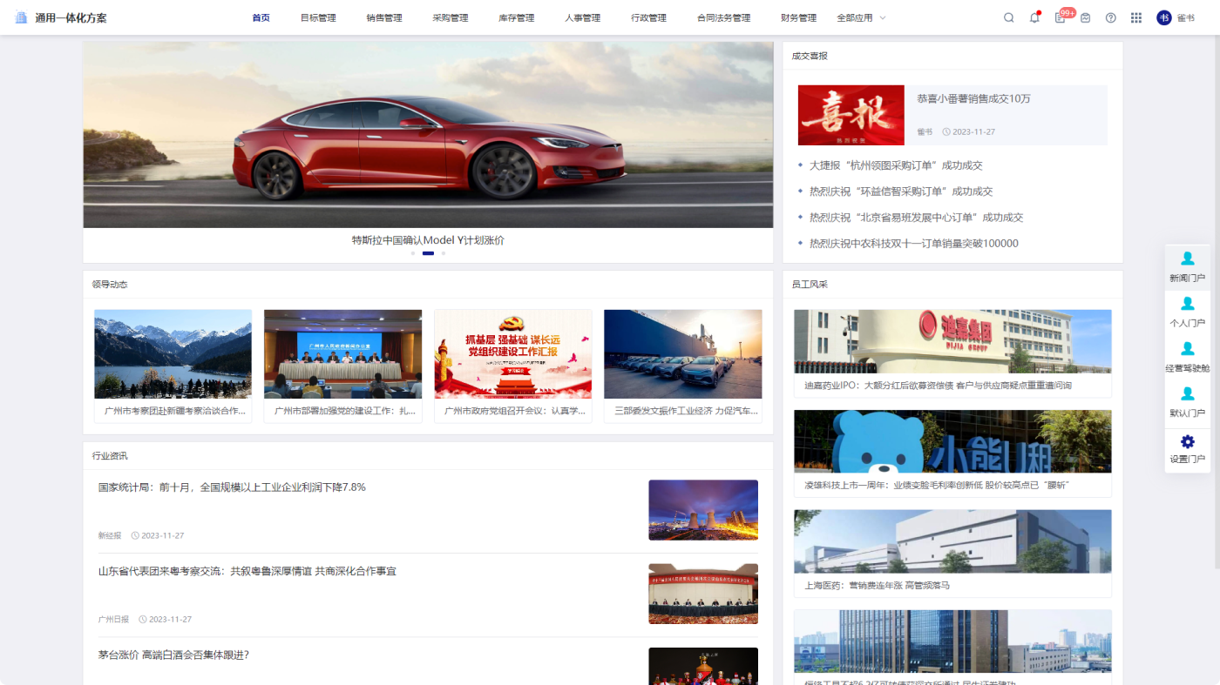
Task: Open 设置门户 gear icon
Action: [x=1188, y=441]
